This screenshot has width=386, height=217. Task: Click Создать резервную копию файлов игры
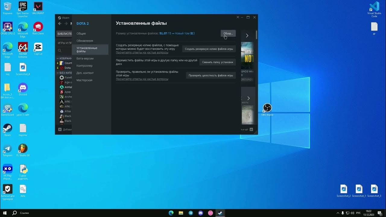coord(209,49)
